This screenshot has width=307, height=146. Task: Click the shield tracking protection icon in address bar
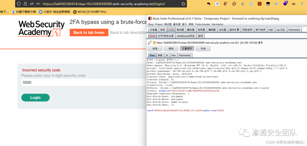coord(18,4)
